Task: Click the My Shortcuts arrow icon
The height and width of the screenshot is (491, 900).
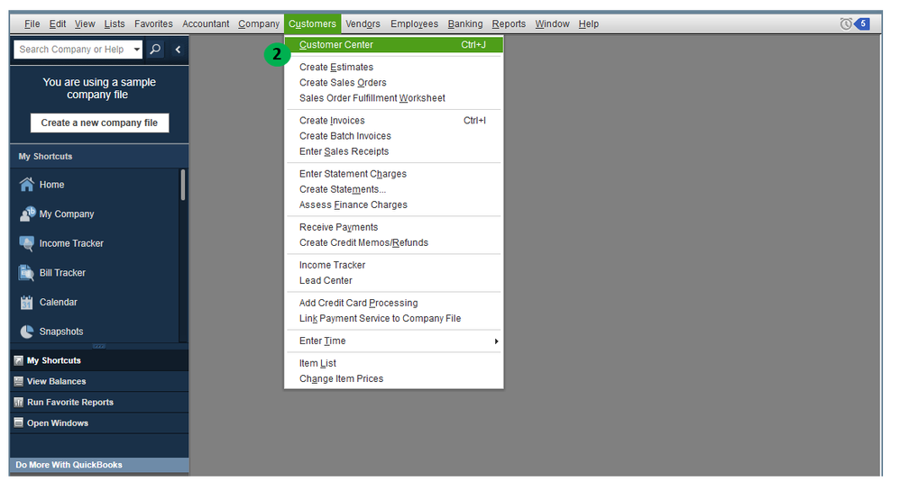Action: (18, 360)
